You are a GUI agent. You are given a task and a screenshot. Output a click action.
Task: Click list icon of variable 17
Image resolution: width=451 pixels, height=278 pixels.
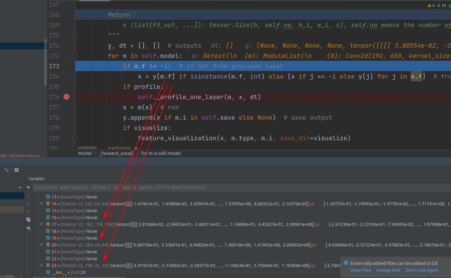[x=48, y=224]
